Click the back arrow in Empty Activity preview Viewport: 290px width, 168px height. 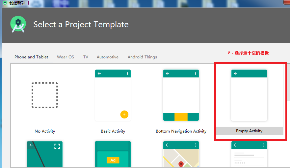(x=235, y=73)
